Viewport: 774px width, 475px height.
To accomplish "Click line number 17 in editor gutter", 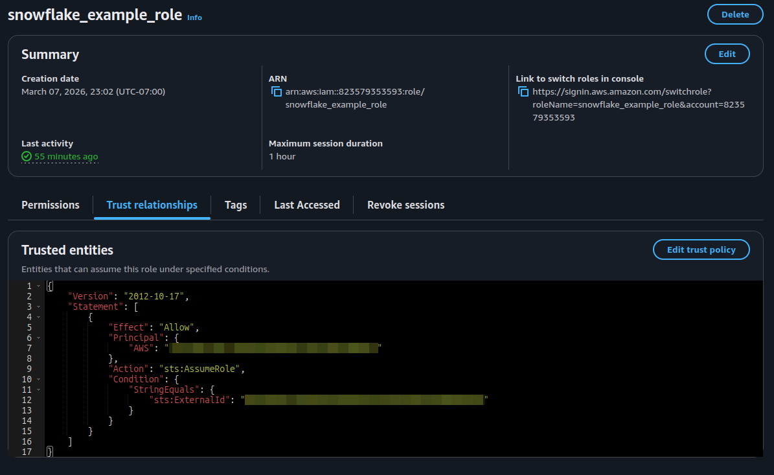I will 27,452.
